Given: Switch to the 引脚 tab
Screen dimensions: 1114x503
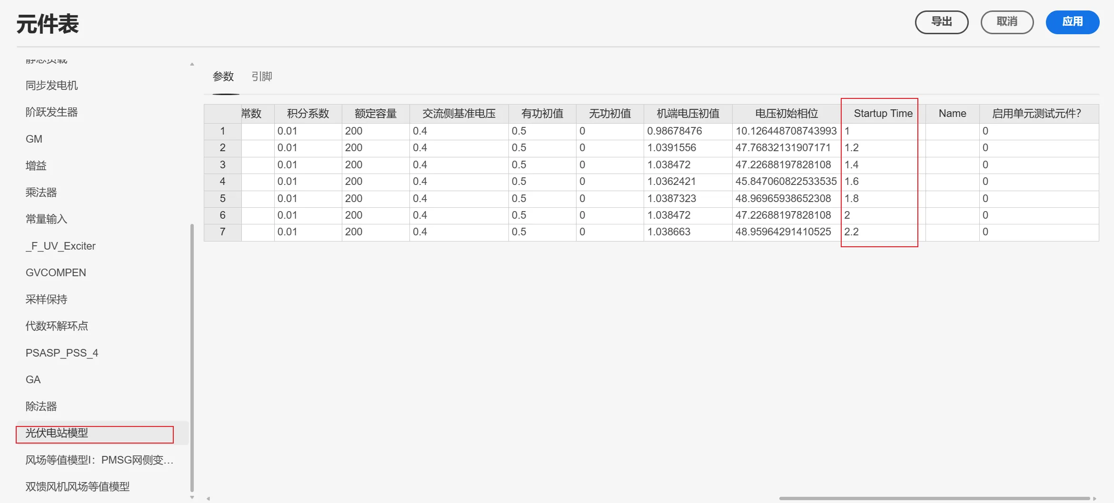Looking at the screenshot, I should (x=261, y=77).
